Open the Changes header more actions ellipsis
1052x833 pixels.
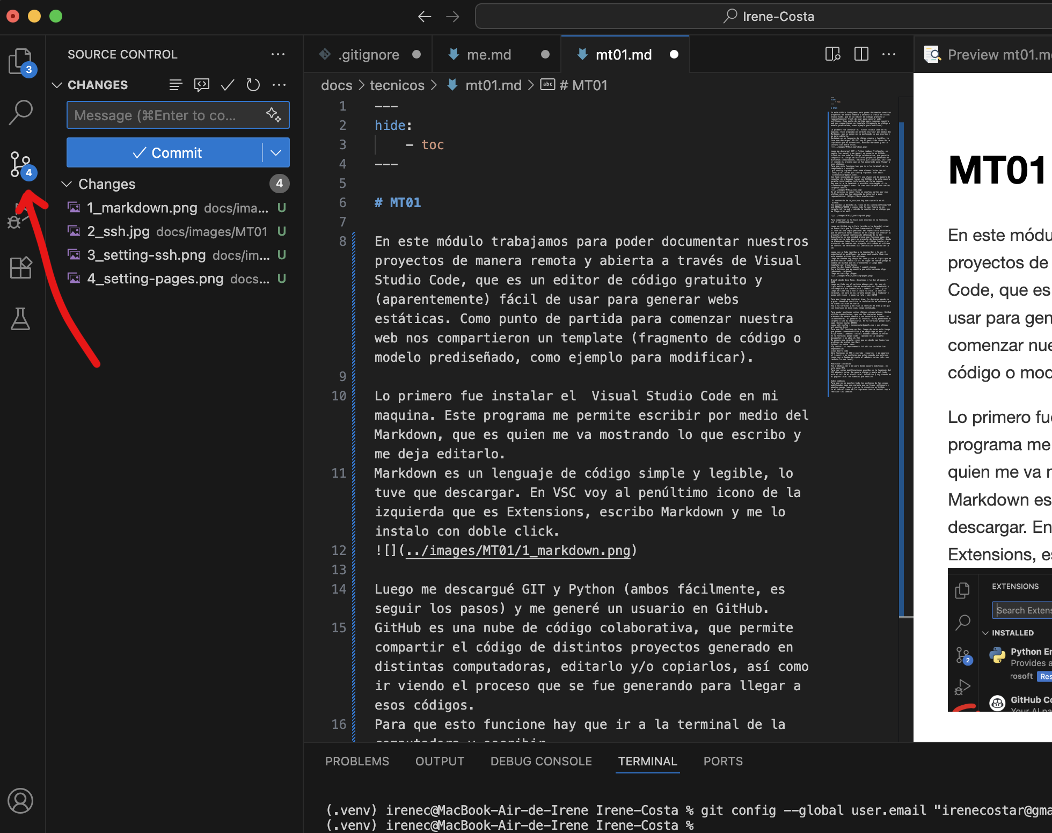(279, 85)
